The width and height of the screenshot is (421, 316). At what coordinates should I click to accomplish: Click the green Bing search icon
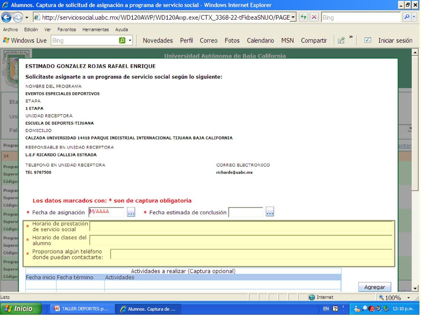tap(122, 41)
